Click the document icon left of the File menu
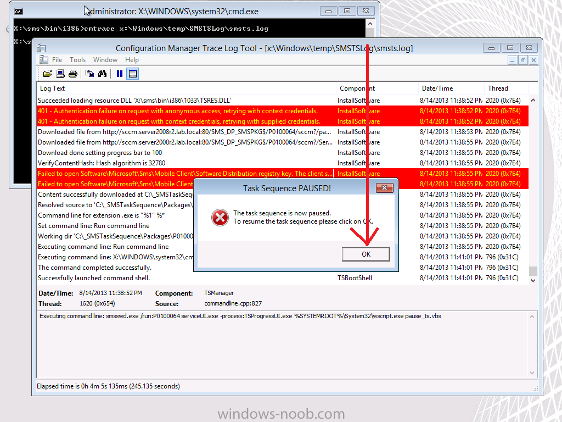The image size is (562, 422). (44, 59)
